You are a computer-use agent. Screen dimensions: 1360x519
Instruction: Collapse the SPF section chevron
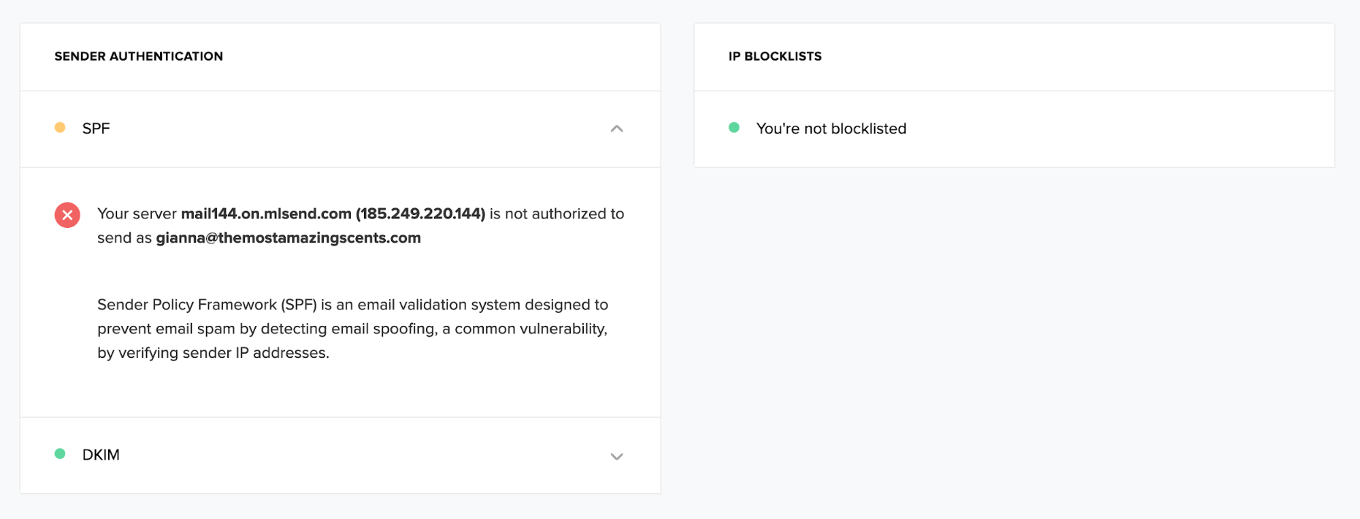pos(616,129)
